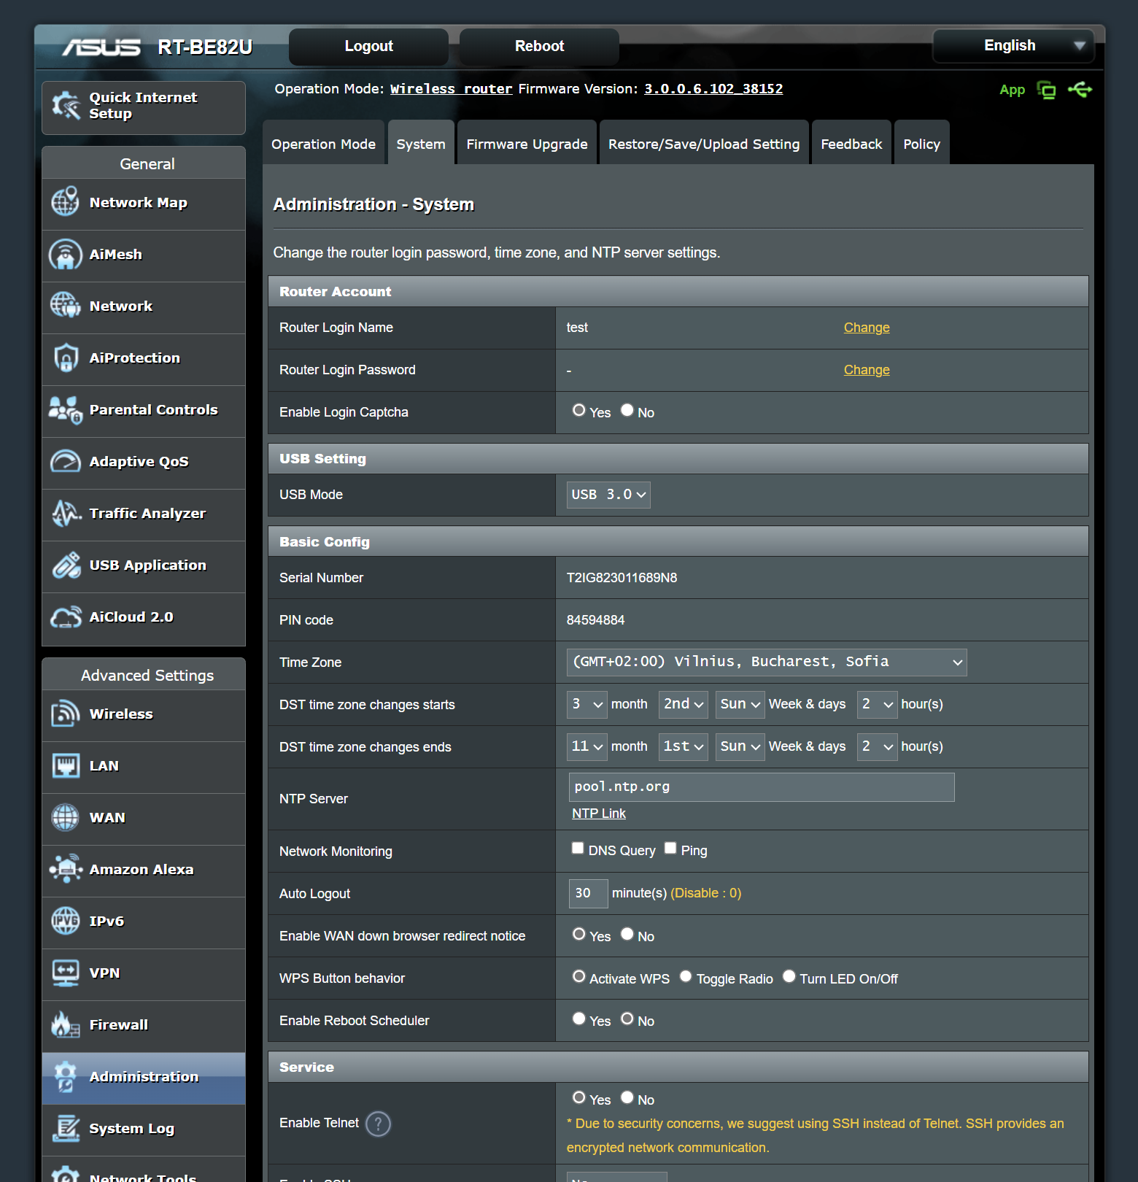Switch to Feedback tab
1138x1182 pixels.
(852, 144)
